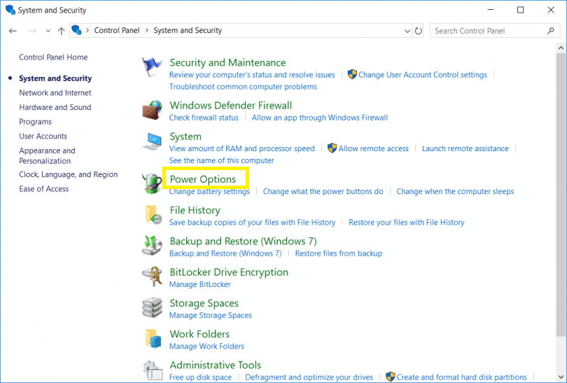
Task: Expand the chevron after Control Panel breadcrumb
Action: [x=147, y=30]
